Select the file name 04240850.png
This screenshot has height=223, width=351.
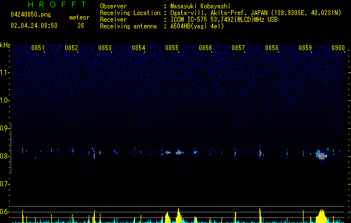click(x=31, y=14)
